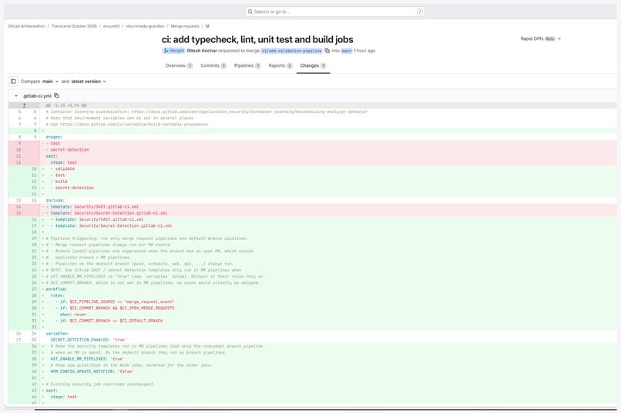The width and height of the screenshot is (621, 413).
Task: Toggle the file browser sidebar icon
Action: coord(13,82)
